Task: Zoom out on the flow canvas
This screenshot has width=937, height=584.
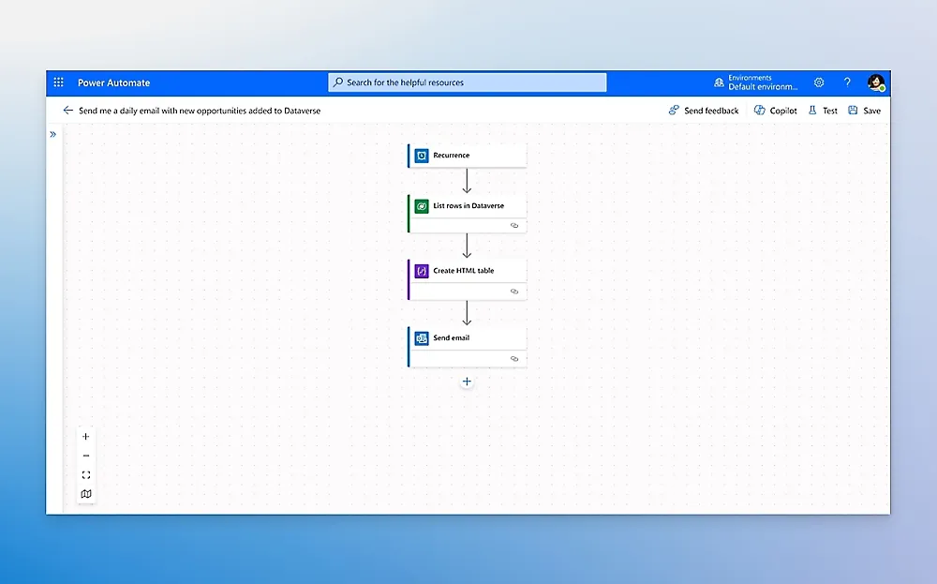Action: tap(86, 457)
